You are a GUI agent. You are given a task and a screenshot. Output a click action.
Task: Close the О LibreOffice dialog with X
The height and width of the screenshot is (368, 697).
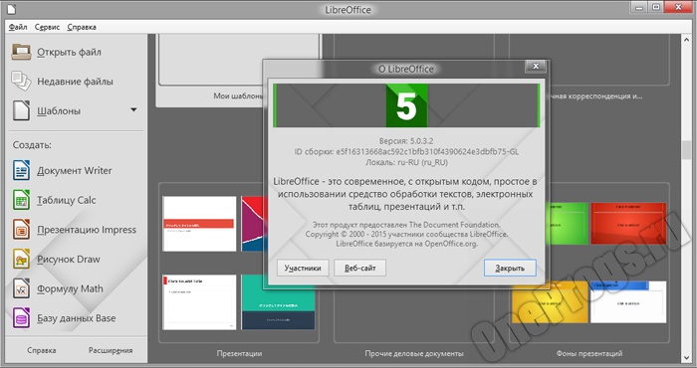536,67
